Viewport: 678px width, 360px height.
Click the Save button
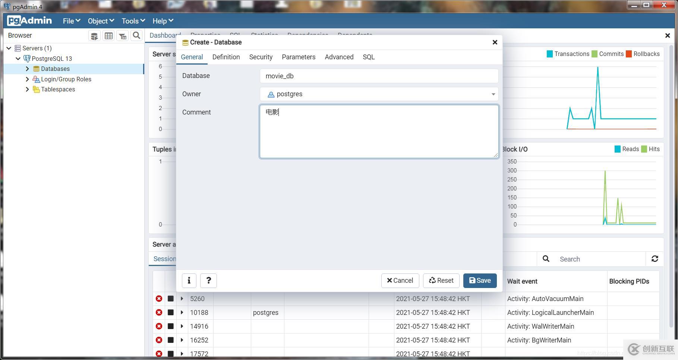click(480, 281)
